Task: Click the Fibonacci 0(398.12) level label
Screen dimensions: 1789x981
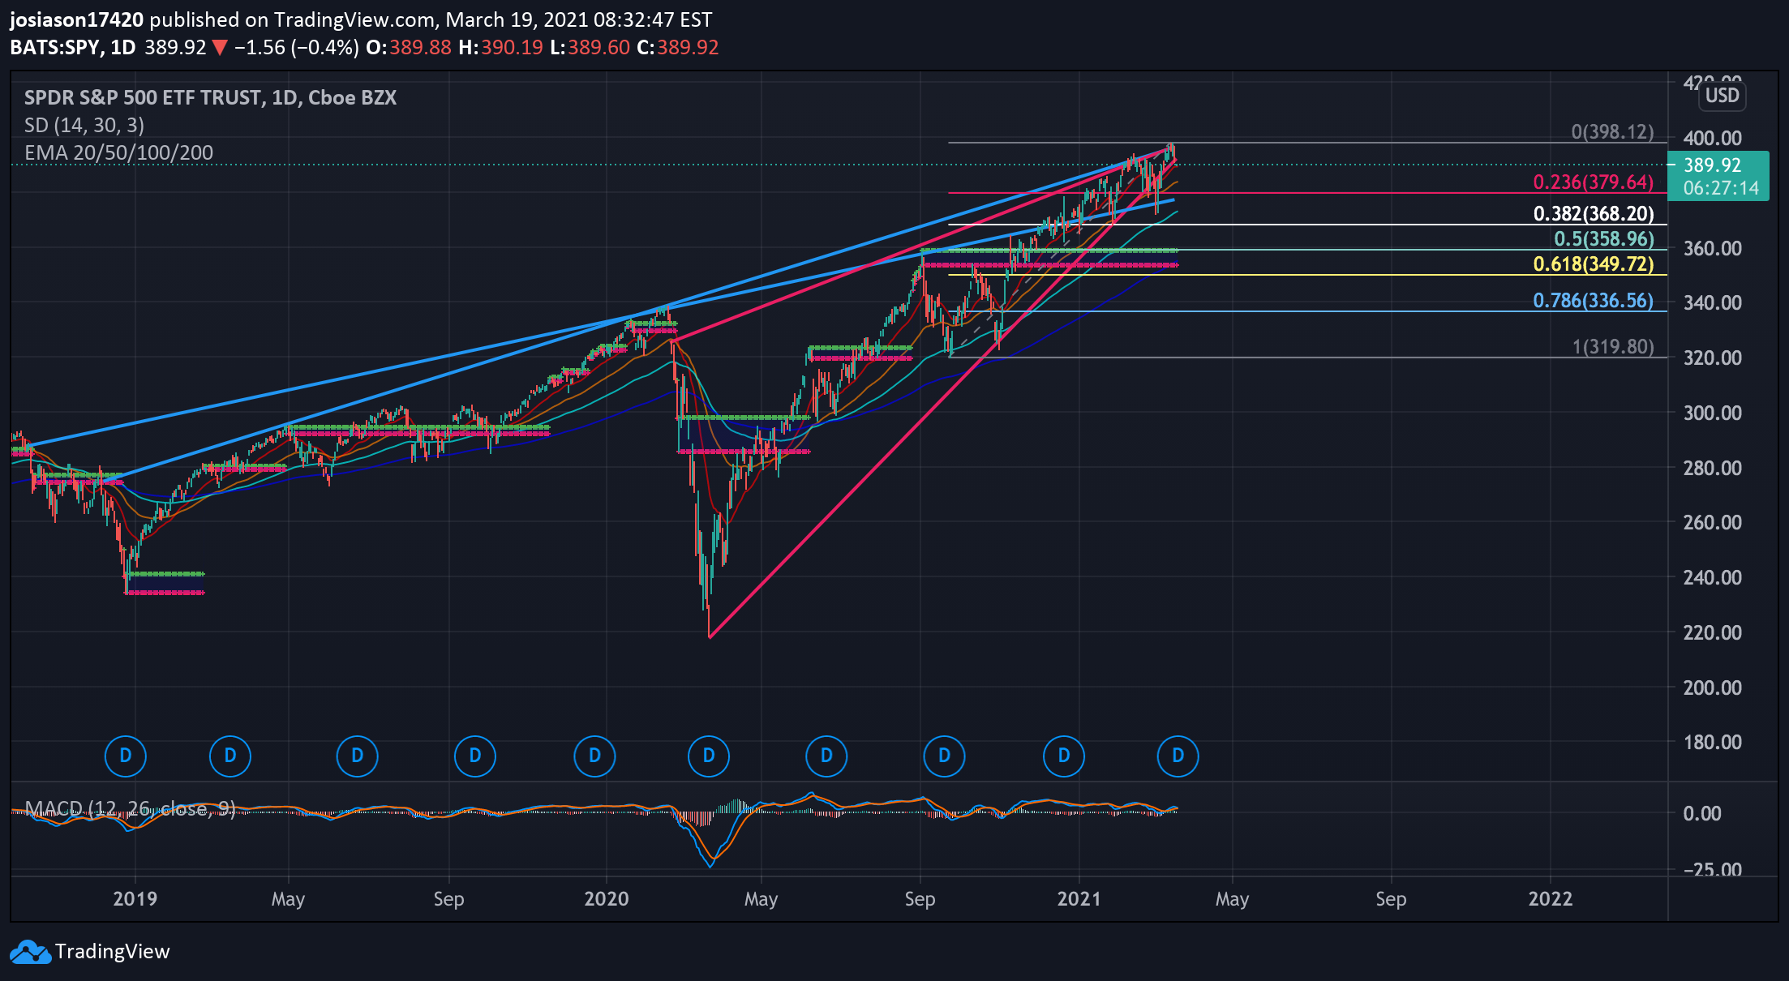Action: point(1612,132)
